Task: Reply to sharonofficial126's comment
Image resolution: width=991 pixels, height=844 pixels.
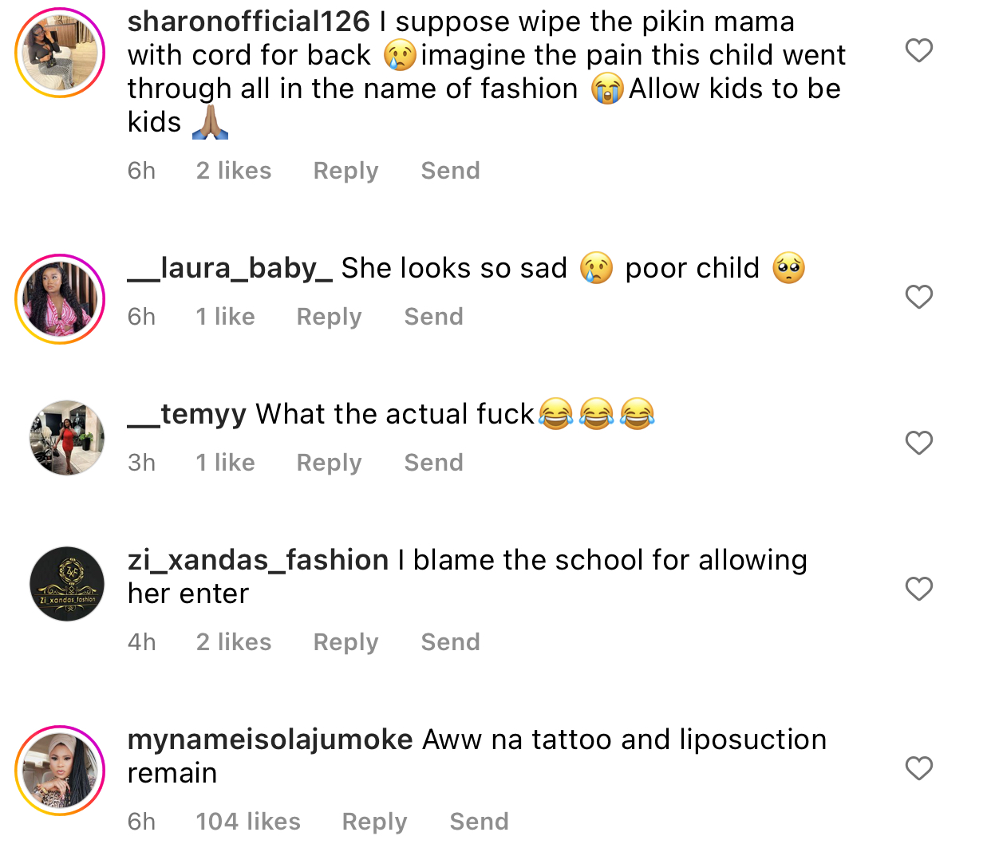Action: click(345, 171)
